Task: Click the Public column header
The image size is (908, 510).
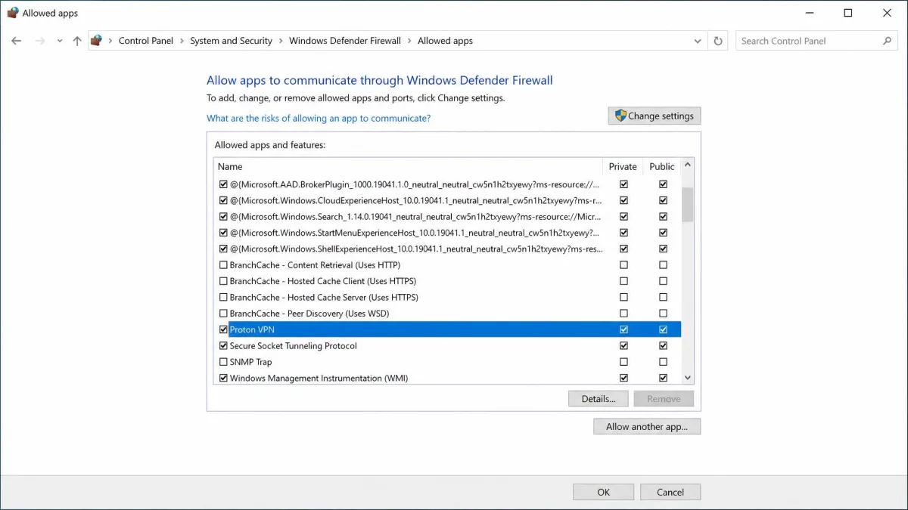Action: coord(662,166)
